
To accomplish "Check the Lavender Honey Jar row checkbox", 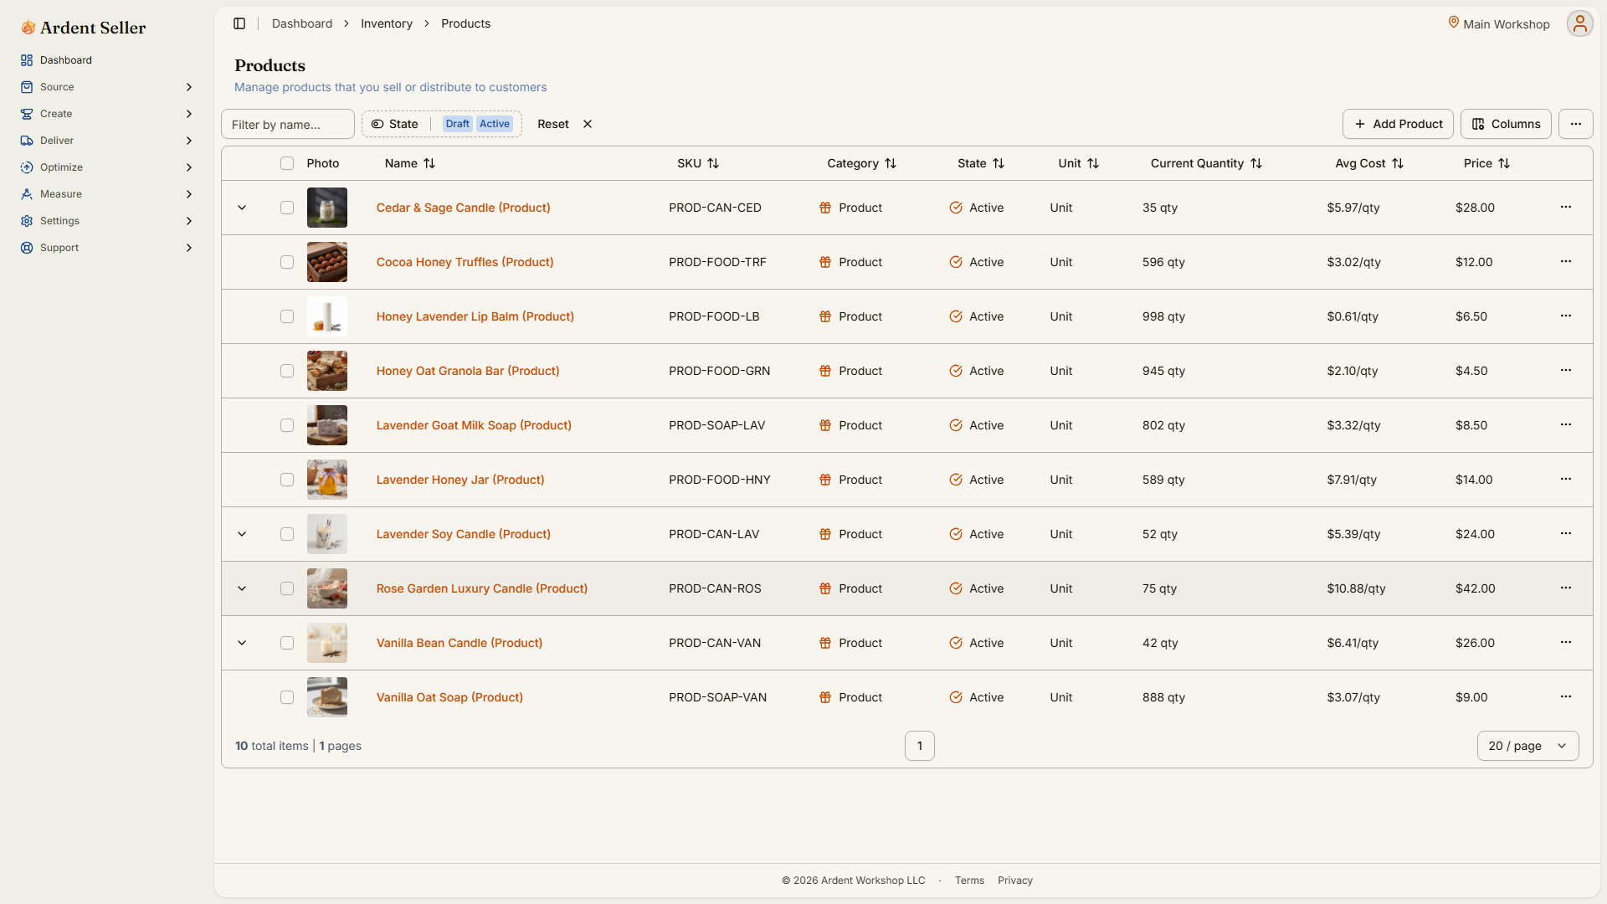I will point(287,480).
